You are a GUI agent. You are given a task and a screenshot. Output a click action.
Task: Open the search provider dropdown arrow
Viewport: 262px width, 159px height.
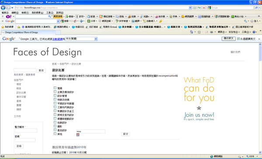pos(259,8)
